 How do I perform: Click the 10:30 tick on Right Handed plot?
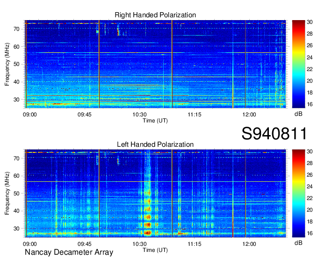coord(139,115)
